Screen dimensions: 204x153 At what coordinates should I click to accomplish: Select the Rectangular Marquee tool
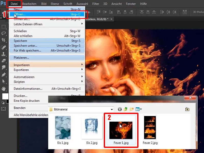[4, 27]
